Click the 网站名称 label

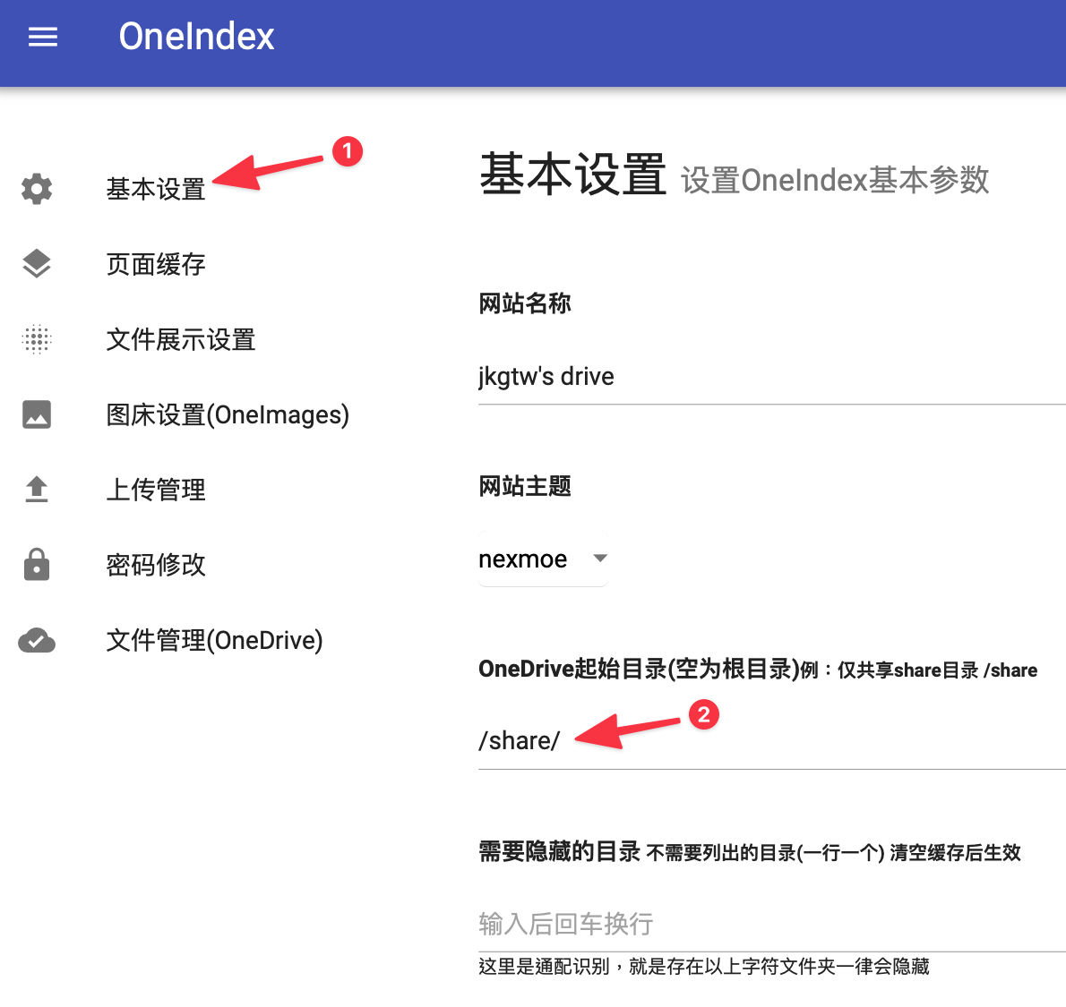(x=525, y=303)
